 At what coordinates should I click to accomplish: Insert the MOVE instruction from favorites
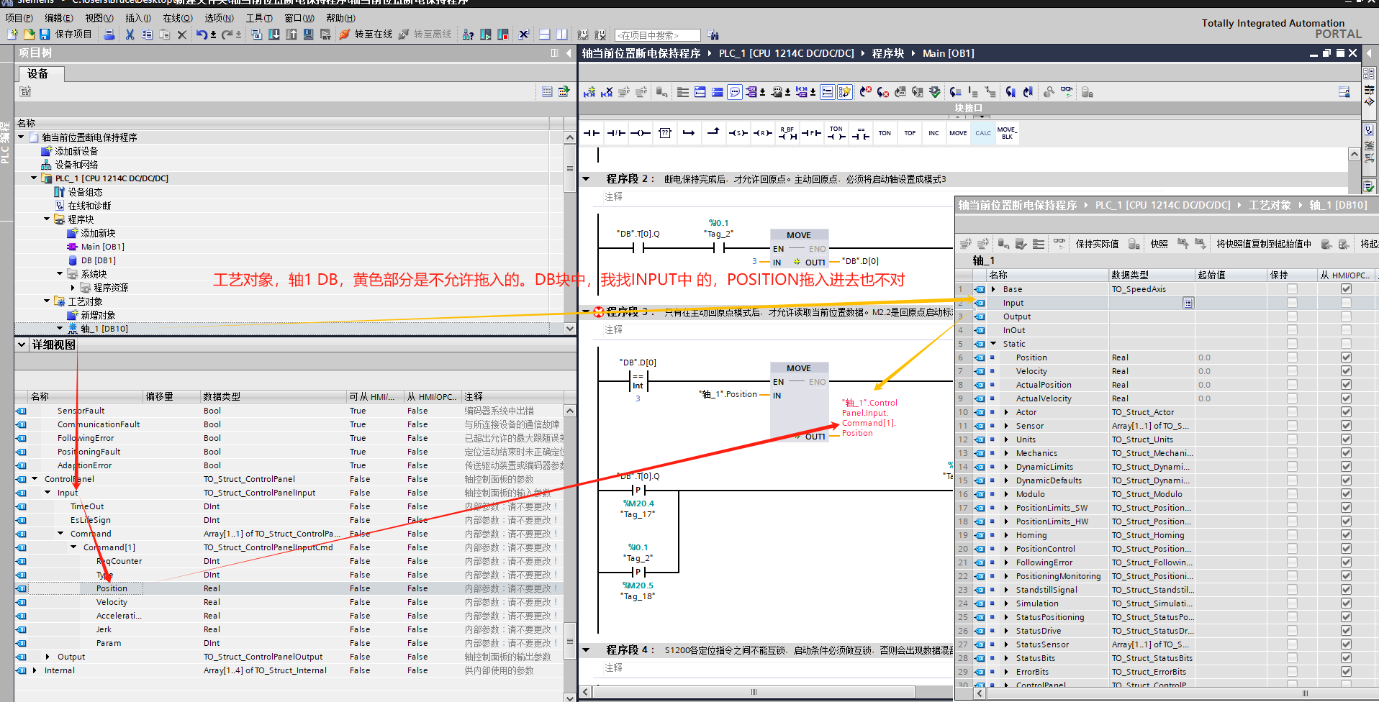958,133
